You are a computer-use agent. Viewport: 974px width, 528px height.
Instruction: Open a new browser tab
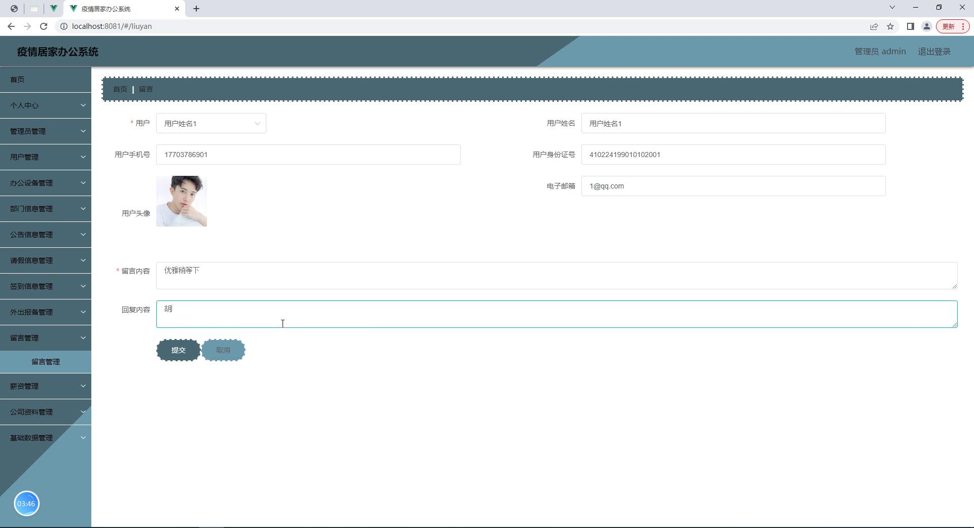(196, 9)
